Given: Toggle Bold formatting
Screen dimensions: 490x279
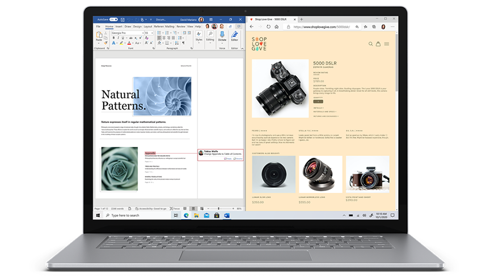Looking at the screenshot, I should [x=114, y=38].
